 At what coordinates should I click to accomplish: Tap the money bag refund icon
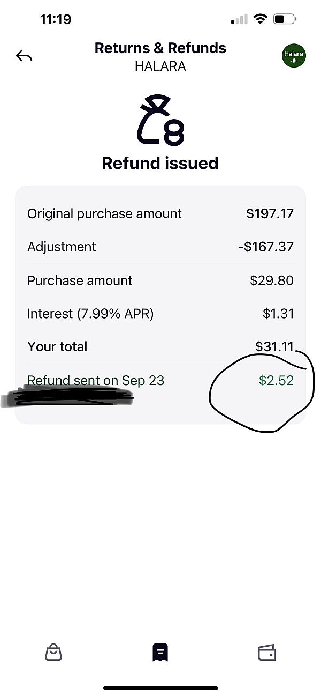coord(160,120)
